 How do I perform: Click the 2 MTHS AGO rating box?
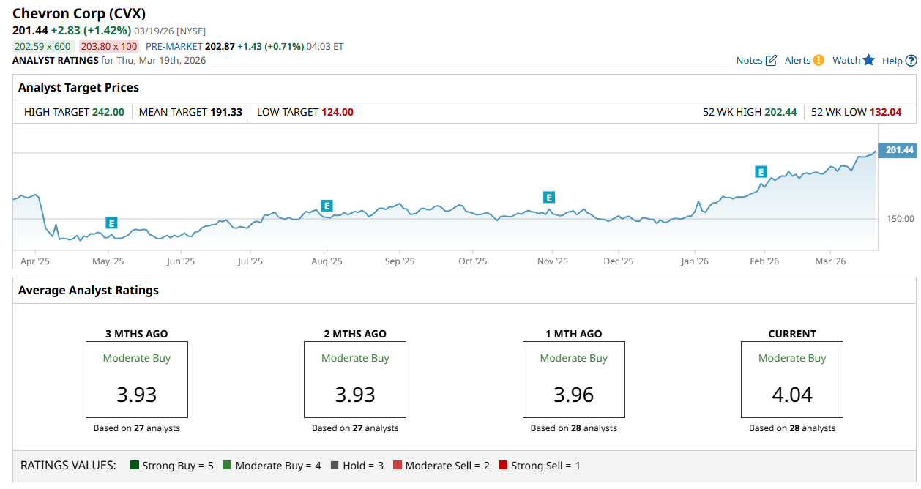coord(355,379)
